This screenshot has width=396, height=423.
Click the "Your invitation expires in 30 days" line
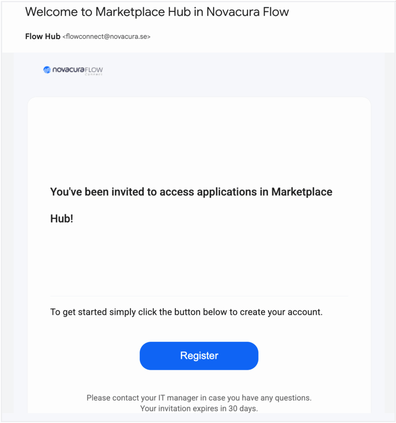point(199,408)
